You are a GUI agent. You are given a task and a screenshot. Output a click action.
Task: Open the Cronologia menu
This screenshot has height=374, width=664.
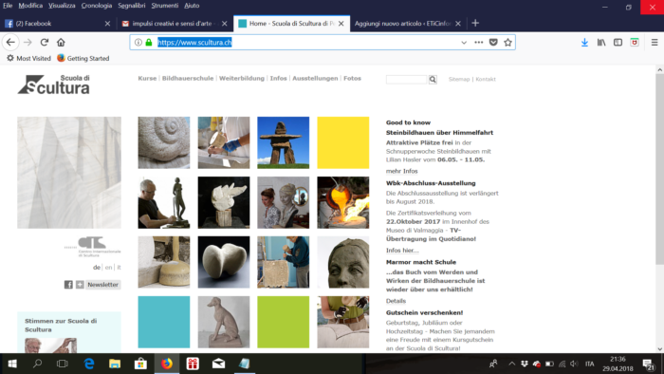97,6
